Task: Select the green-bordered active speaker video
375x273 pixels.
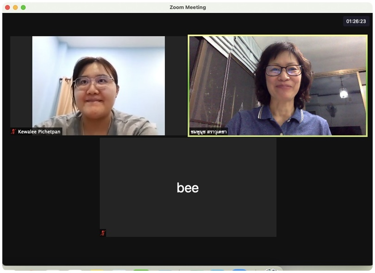Action: 277,85
